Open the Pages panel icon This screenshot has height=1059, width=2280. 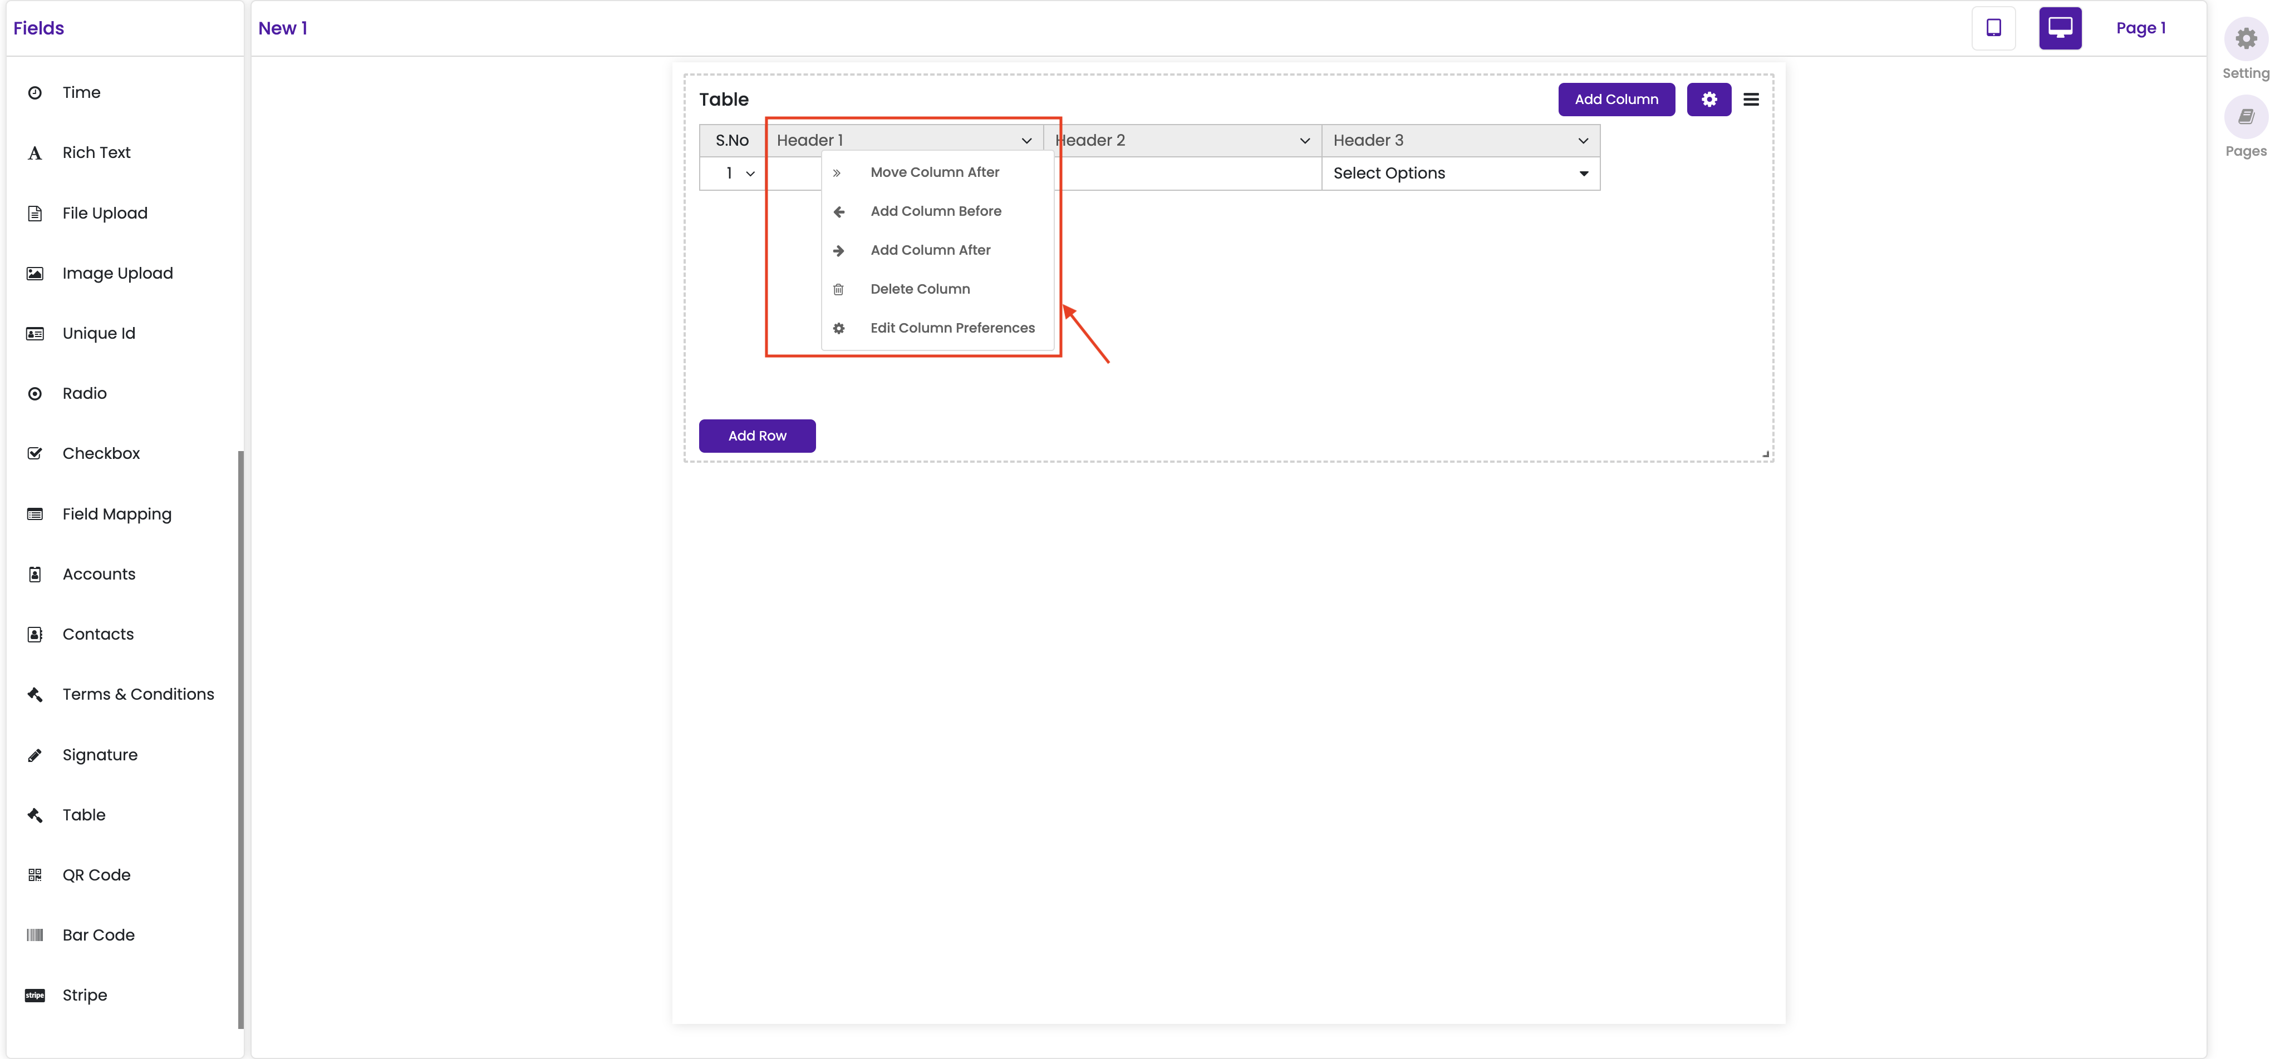click(x=2245, y=117)
